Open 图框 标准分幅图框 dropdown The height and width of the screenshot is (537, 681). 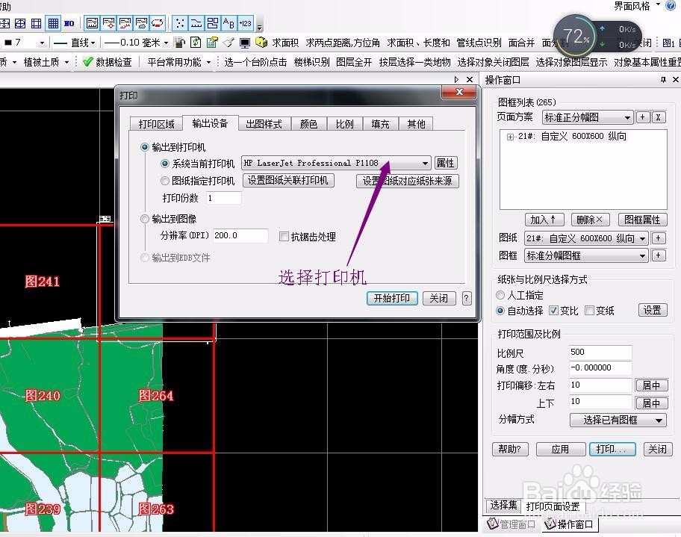[x=642, y=255]
